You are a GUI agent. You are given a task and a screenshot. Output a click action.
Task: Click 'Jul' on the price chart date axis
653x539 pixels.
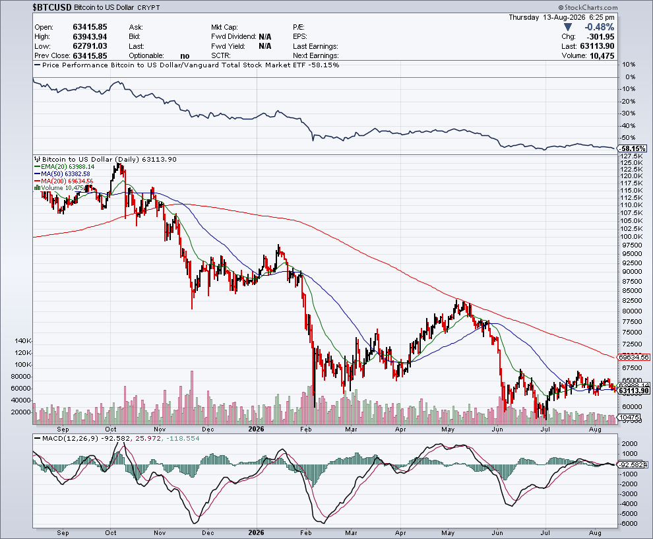(545, 429)
